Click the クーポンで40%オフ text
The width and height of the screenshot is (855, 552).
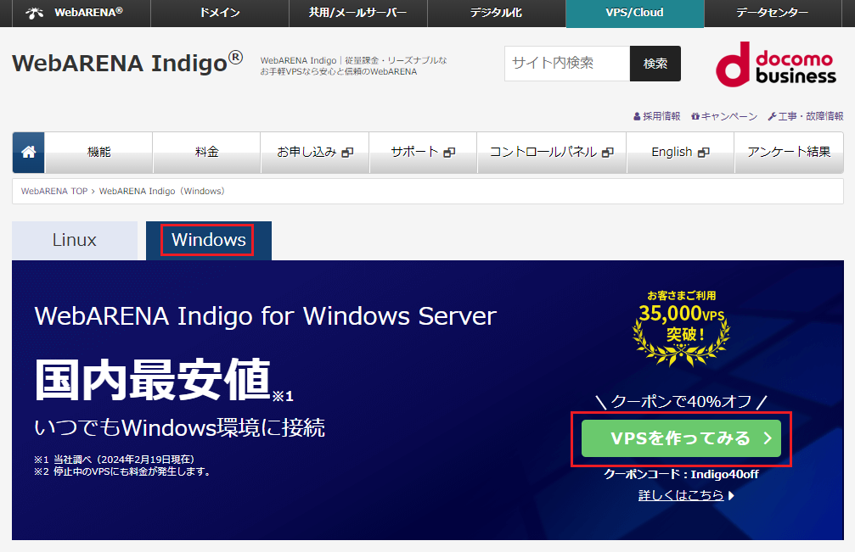[681, 402]
